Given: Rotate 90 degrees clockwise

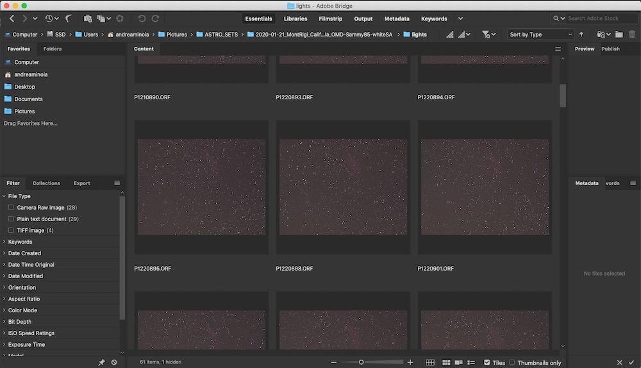Looking at the screenshot, I should point(155,19).
